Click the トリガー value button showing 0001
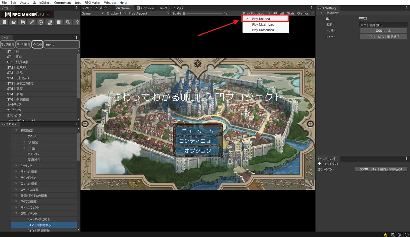 (383, 31)
